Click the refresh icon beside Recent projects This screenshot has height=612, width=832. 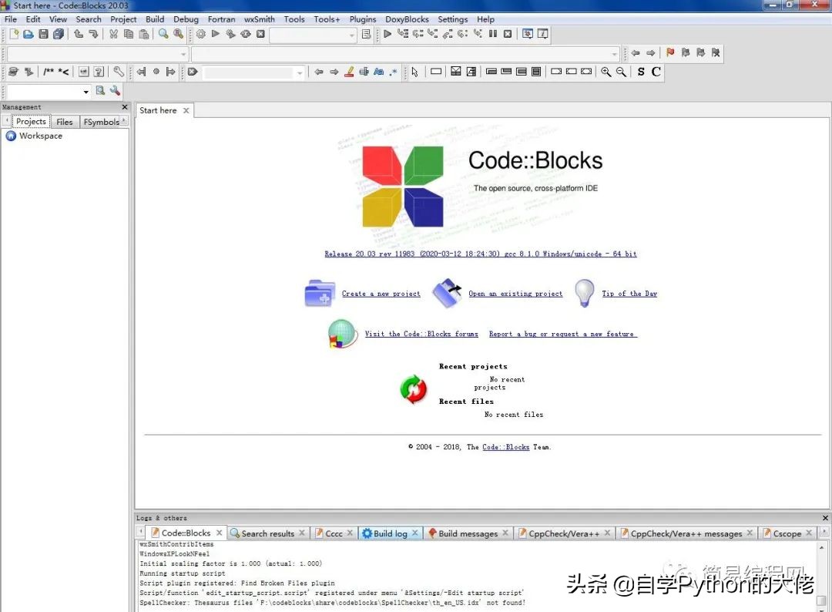(x=414, y=389)
